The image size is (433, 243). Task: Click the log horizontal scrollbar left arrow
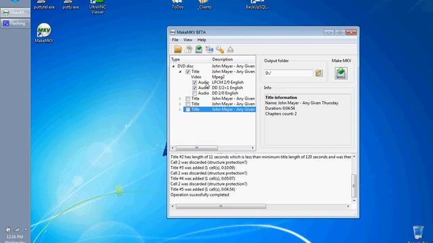click(173, 207)
